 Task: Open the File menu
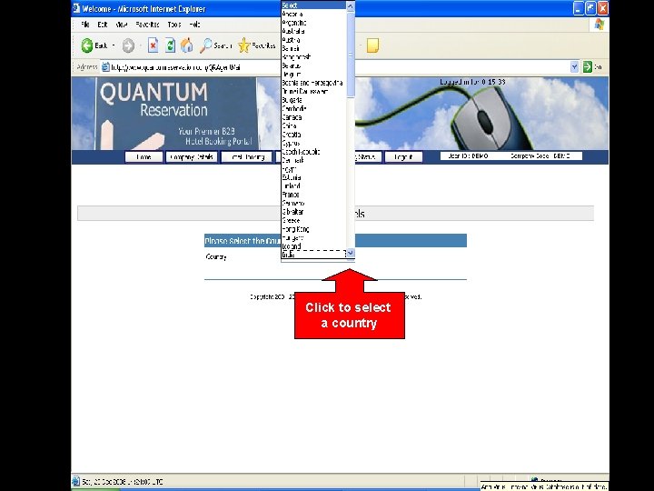85,25
